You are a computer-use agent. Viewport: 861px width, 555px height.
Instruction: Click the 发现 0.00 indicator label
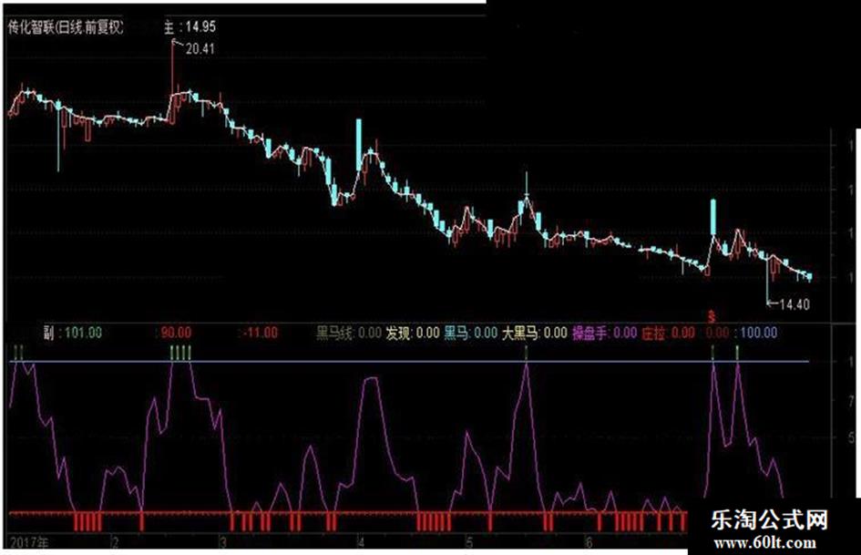pos(413,333)
